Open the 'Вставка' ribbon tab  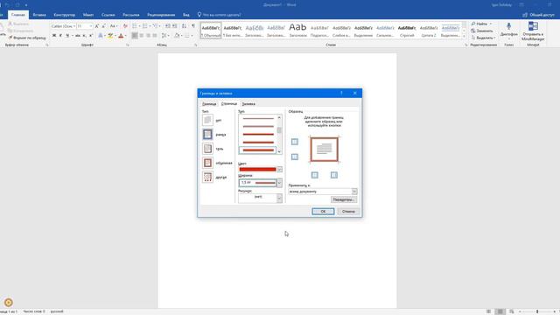coord(39,15)
